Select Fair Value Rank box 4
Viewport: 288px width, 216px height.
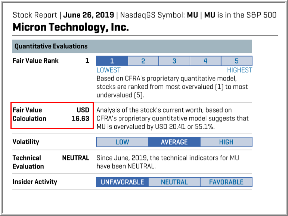[x=205, y=61]
